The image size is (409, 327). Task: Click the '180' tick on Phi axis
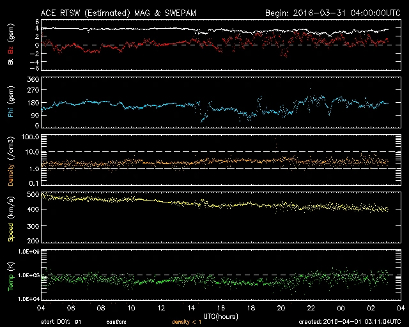pyautogui.click(x=33, y=103)
